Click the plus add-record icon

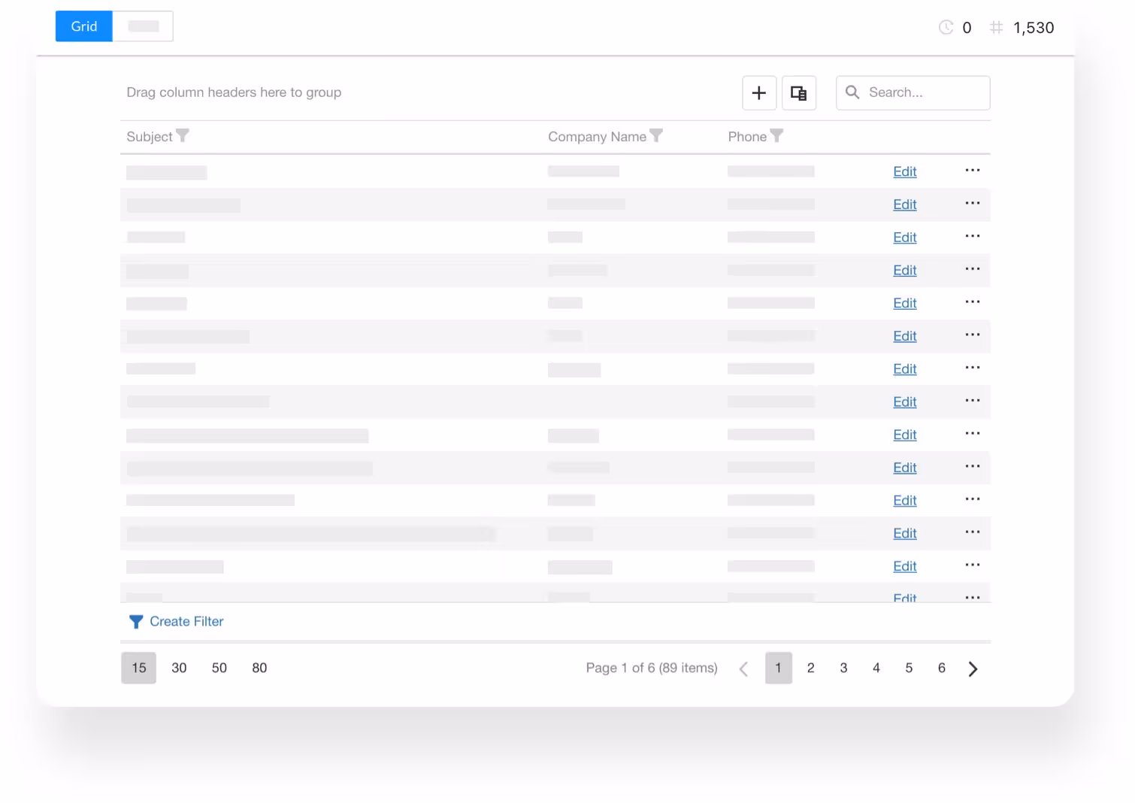pyautogui.click(x=759, y=92)
